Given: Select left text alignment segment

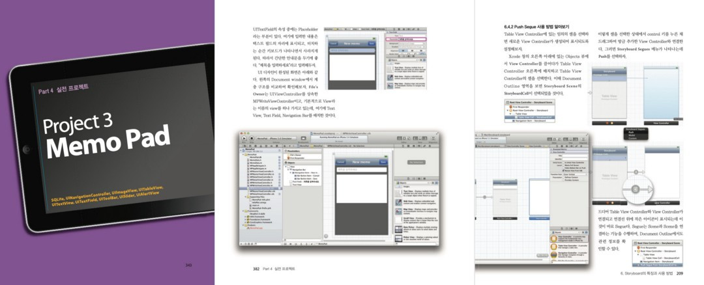Looking at the screenshot, I should point(403,51).
